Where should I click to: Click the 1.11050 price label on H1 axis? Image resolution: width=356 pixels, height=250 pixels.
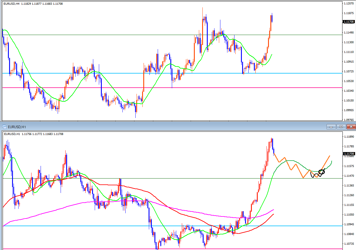[x=349, y=215]
